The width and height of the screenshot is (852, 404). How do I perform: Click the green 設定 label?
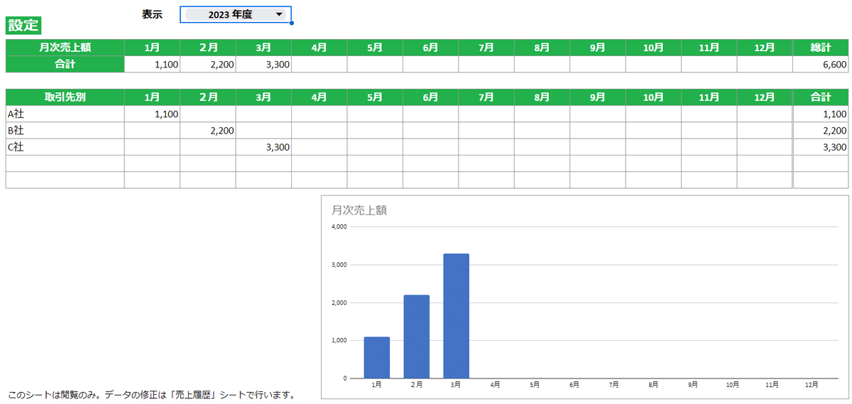point(23,26)
